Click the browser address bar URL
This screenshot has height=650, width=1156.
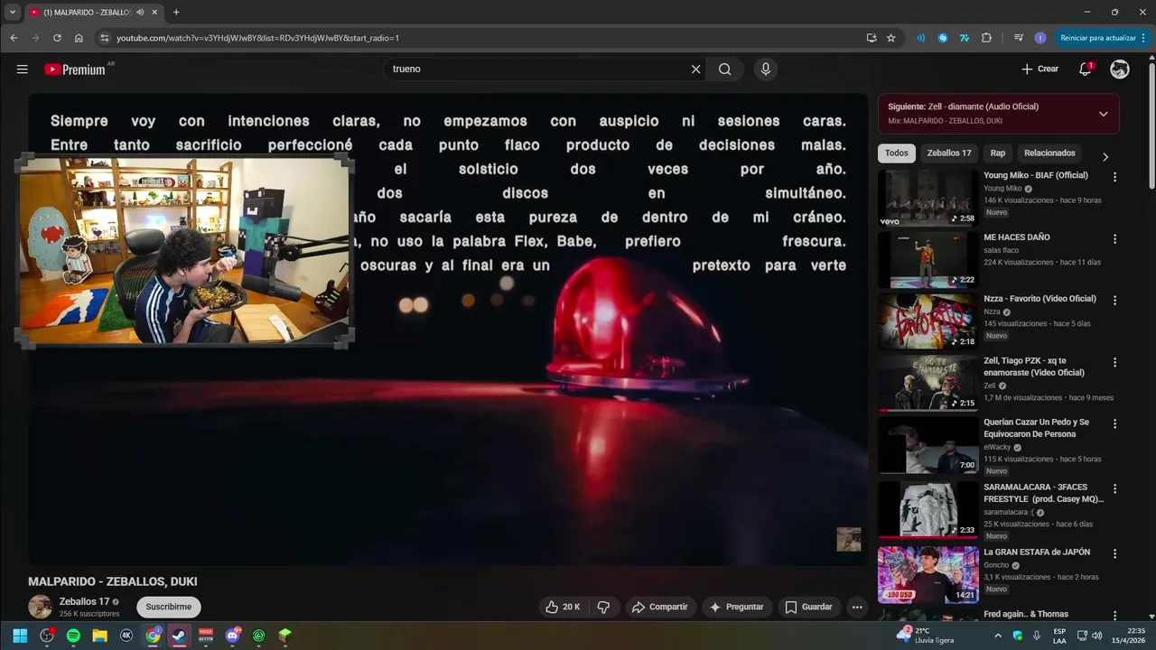tap(257, 38)
